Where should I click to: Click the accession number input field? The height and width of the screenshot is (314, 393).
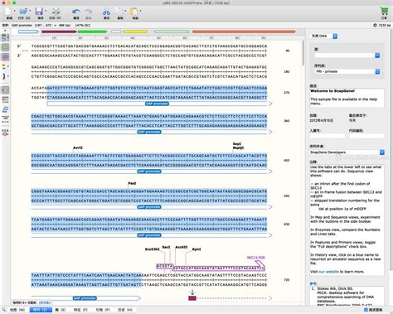327,136
